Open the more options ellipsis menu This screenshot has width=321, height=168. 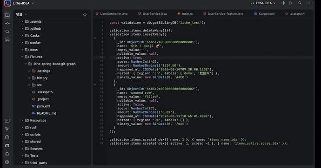(308, 3)
